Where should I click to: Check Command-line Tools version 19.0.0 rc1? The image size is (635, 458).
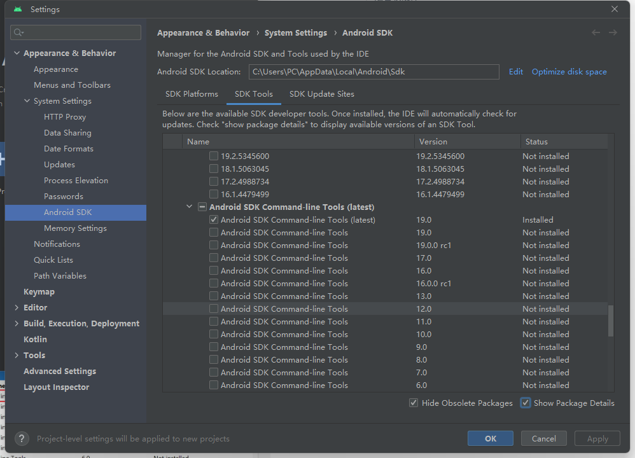(214, 245)
